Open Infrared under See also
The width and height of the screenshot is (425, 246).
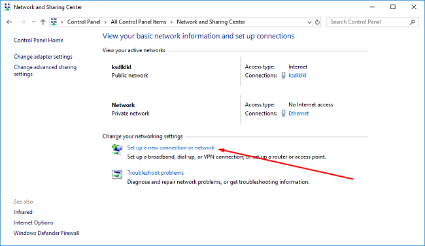(23, 212)
